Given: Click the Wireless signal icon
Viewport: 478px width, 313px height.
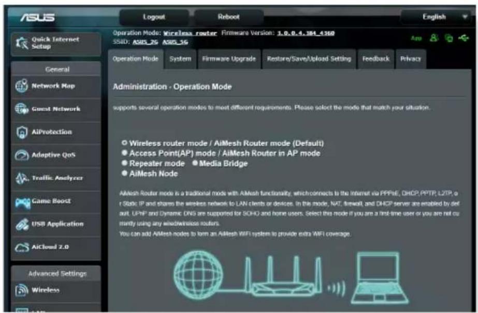Looking at the screenshot, I should click(22, 290).
